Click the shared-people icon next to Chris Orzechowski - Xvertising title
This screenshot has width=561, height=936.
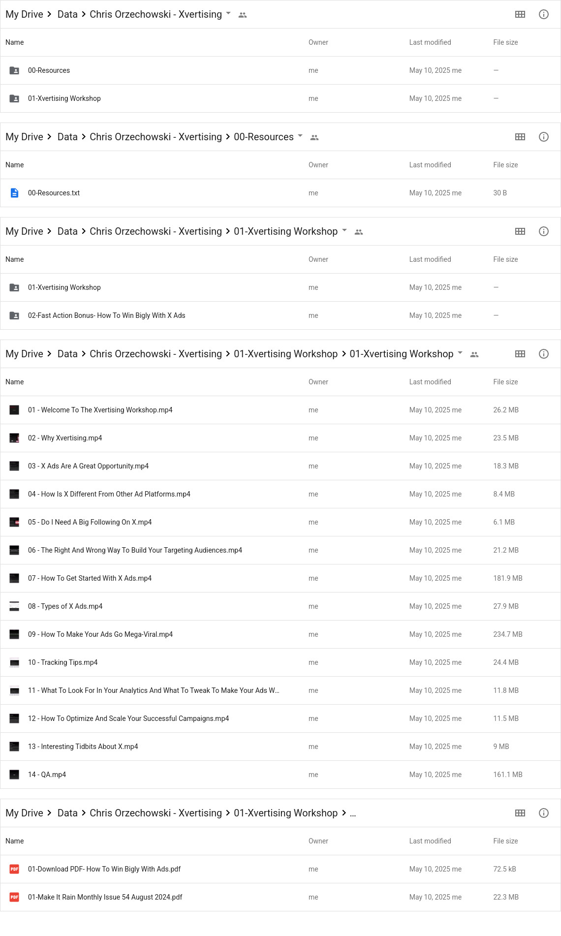click(242, 15)
